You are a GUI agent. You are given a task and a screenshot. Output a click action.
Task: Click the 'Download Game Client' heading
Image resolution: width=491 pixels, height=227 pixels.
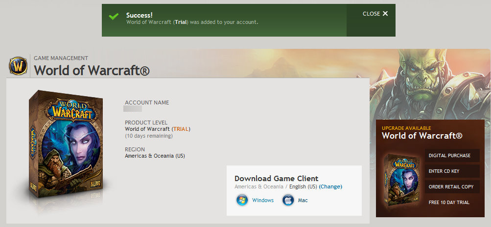tap(277, 179)
